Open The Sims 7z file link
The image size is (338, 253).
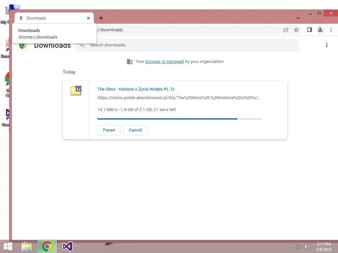pyautogui.click(x=136, y=89)
